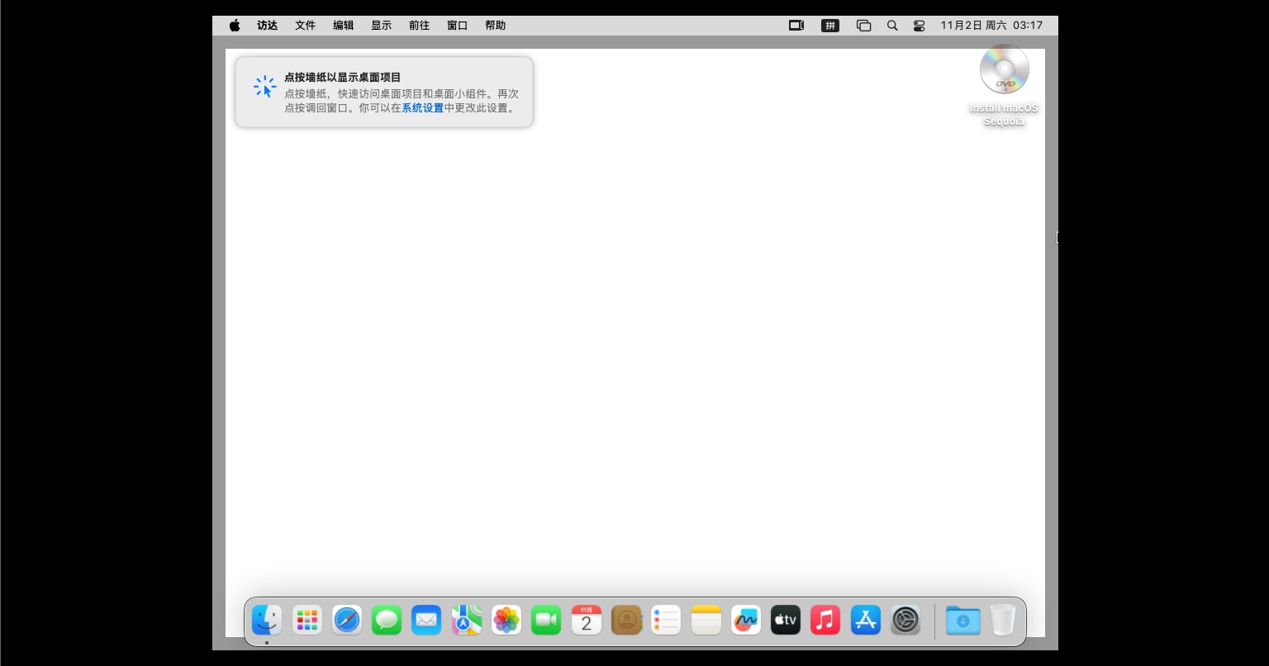1269x666 pixels.
Task: Open the Photos app in Dock
Action: tap(506, 620)
